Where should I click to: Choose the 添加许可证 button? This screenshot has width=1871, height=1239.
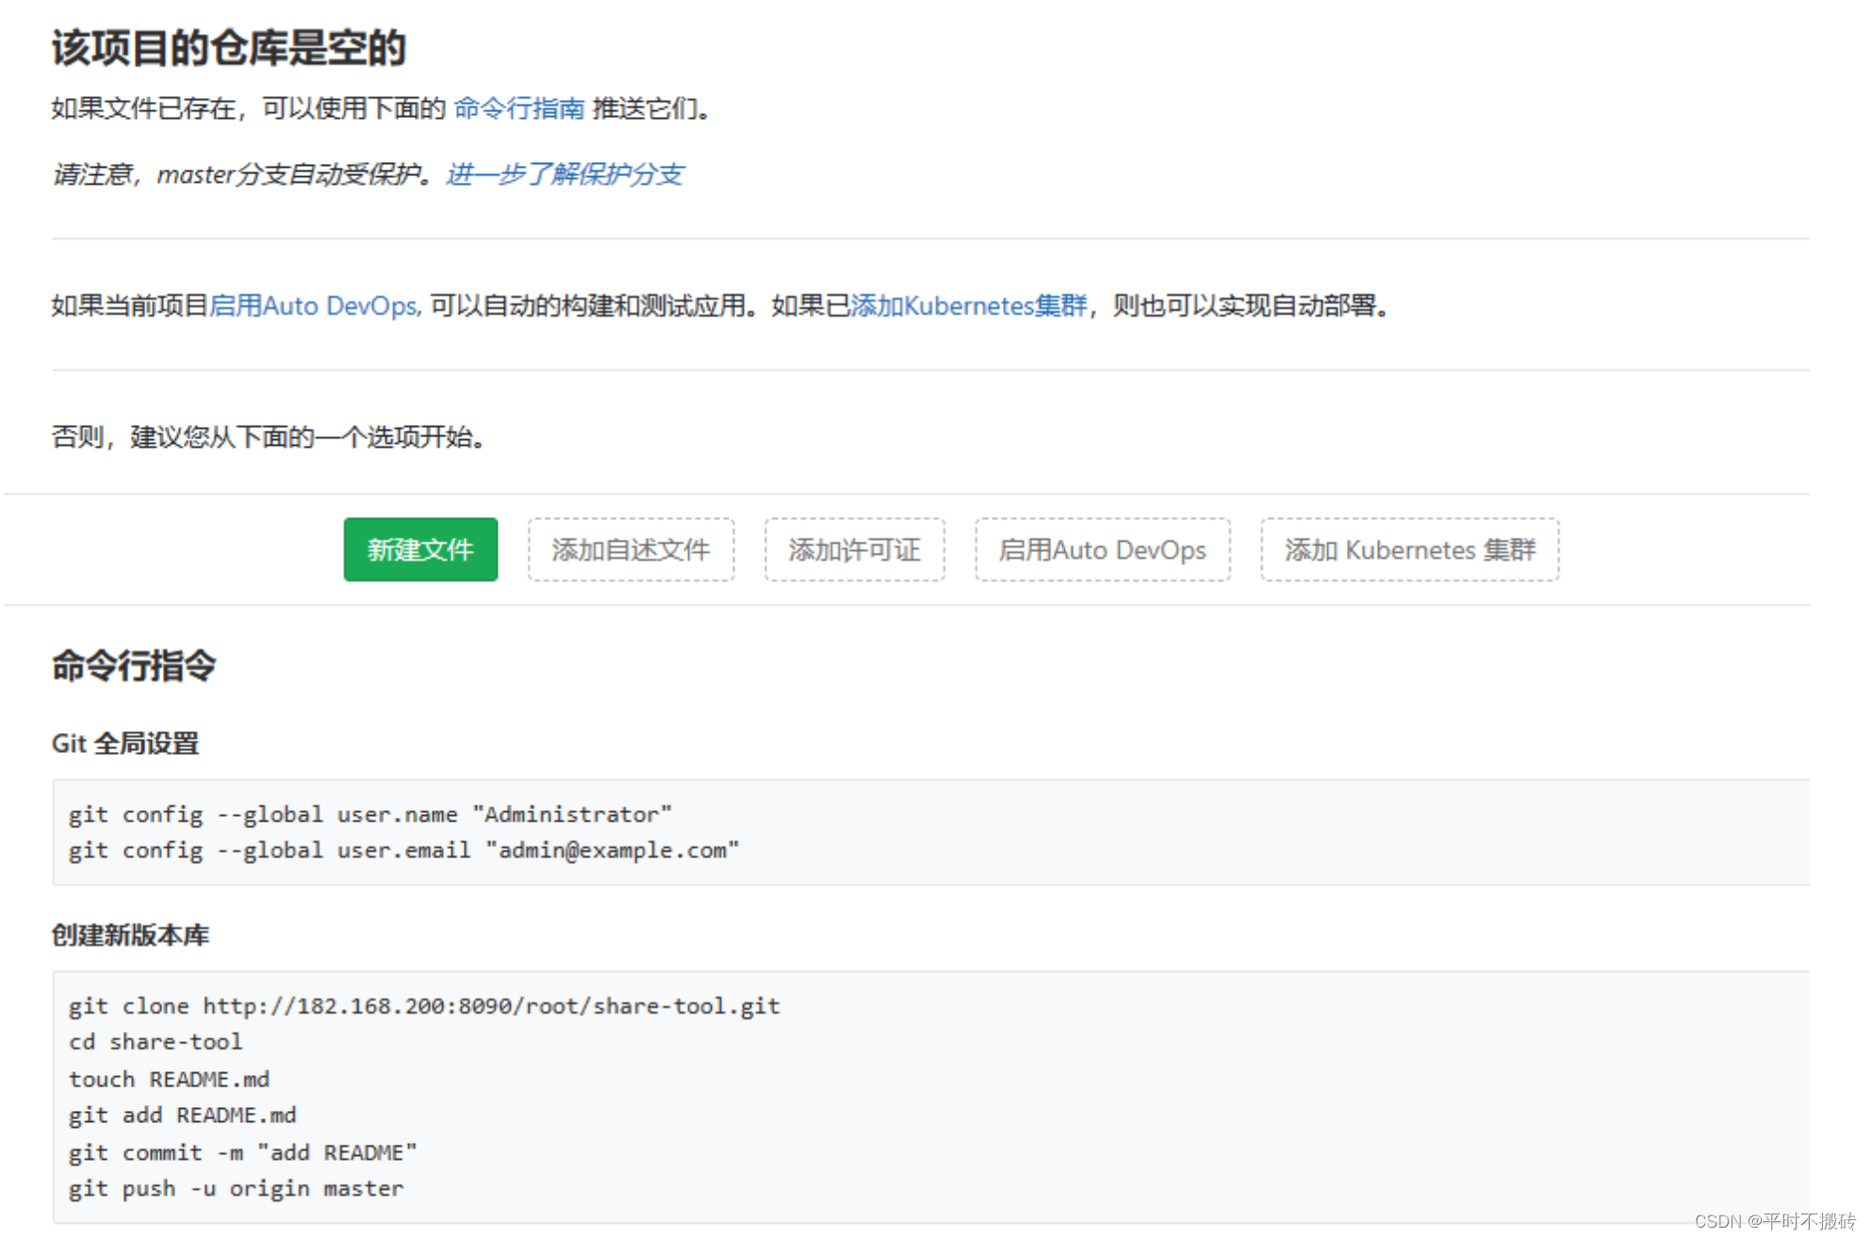click(x=854, y=549)
